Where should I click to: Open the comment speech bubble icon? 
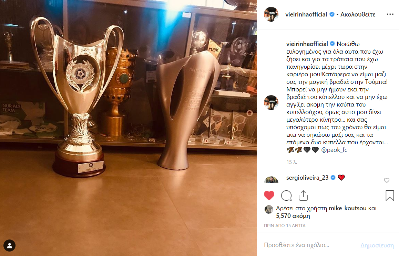click(286, 196)
